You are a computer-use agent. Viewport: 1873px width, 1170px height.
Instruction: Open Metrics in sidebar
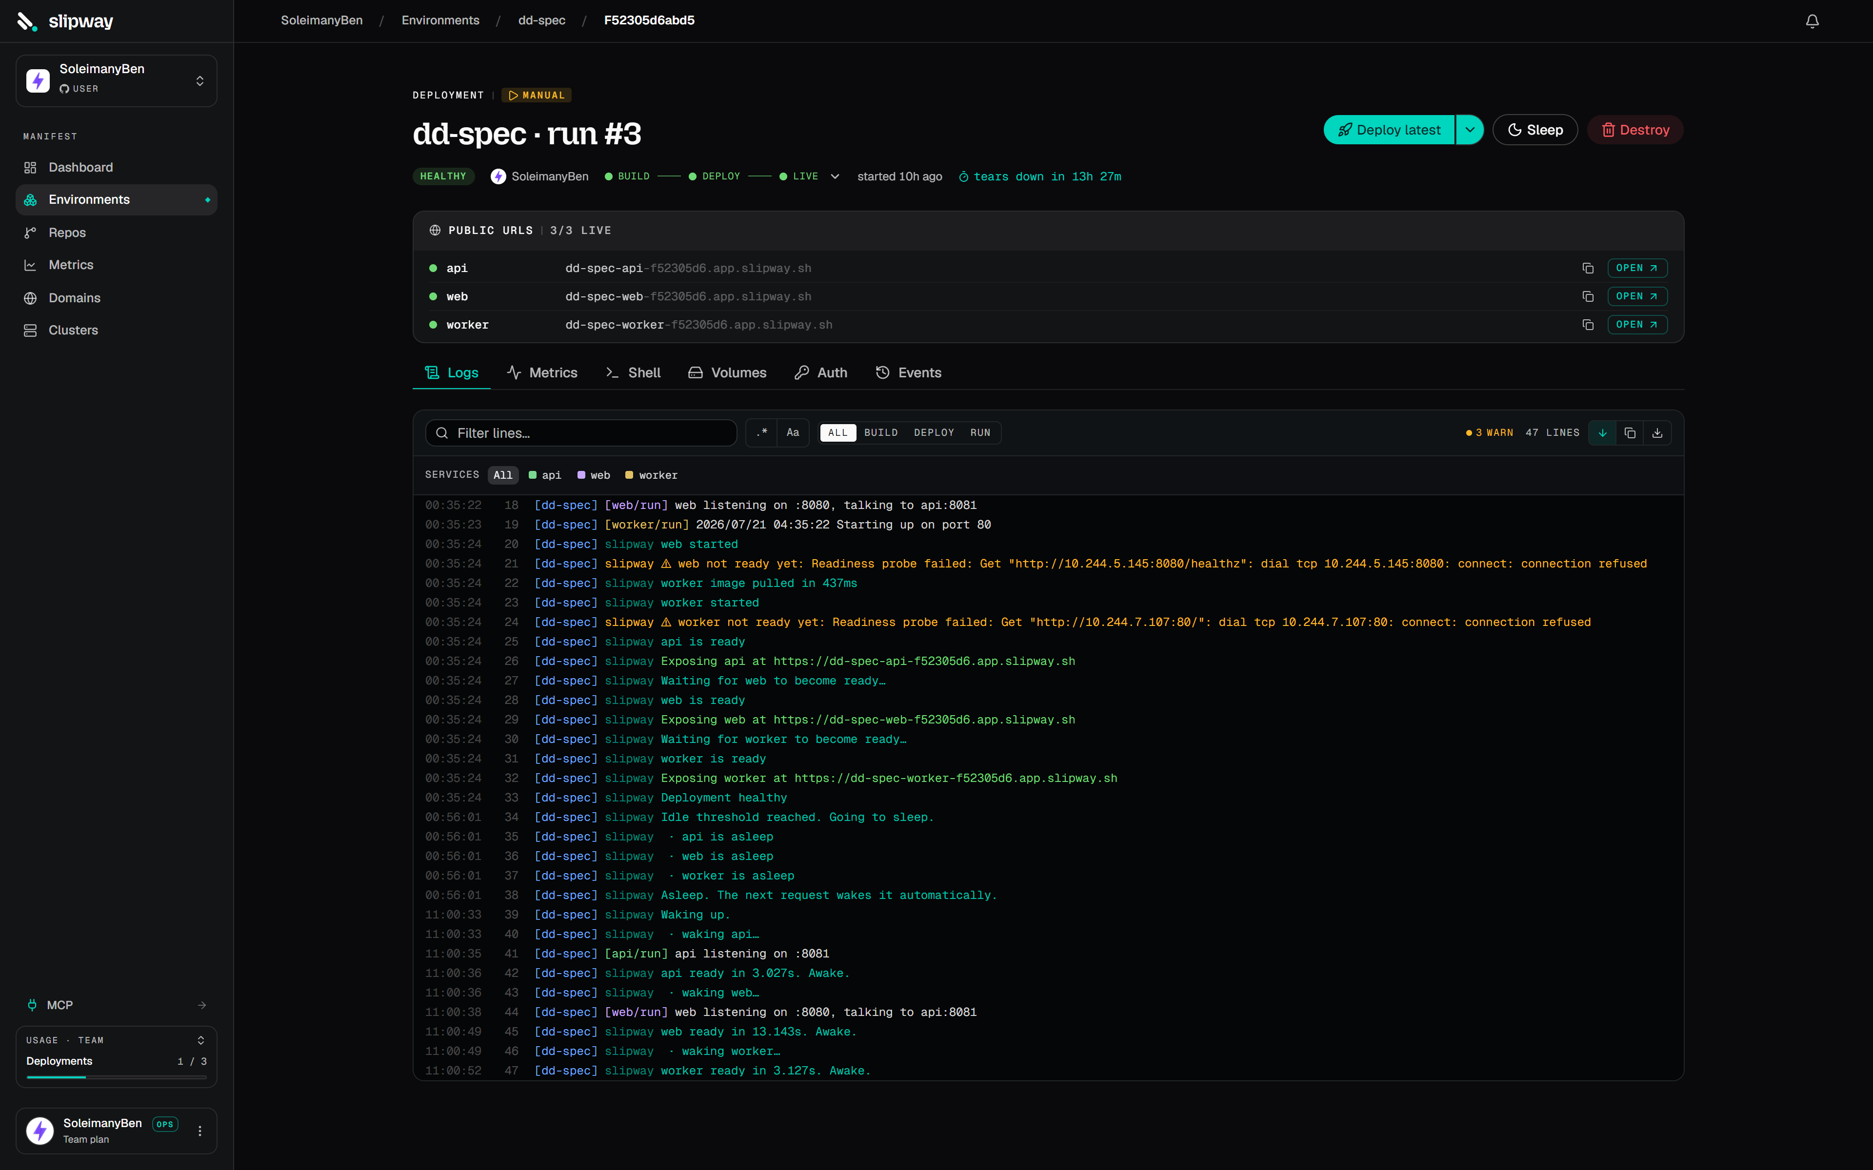click(116, 265)
